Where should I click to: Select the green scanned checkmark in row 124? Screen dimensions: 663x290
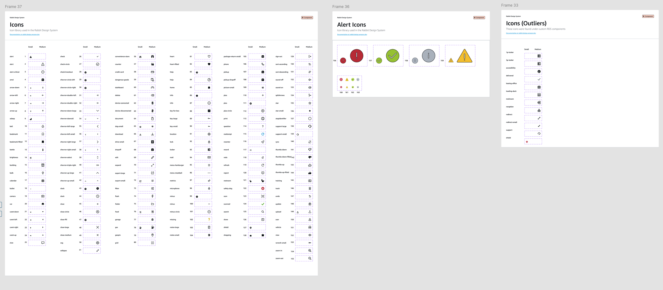point(263,204)
